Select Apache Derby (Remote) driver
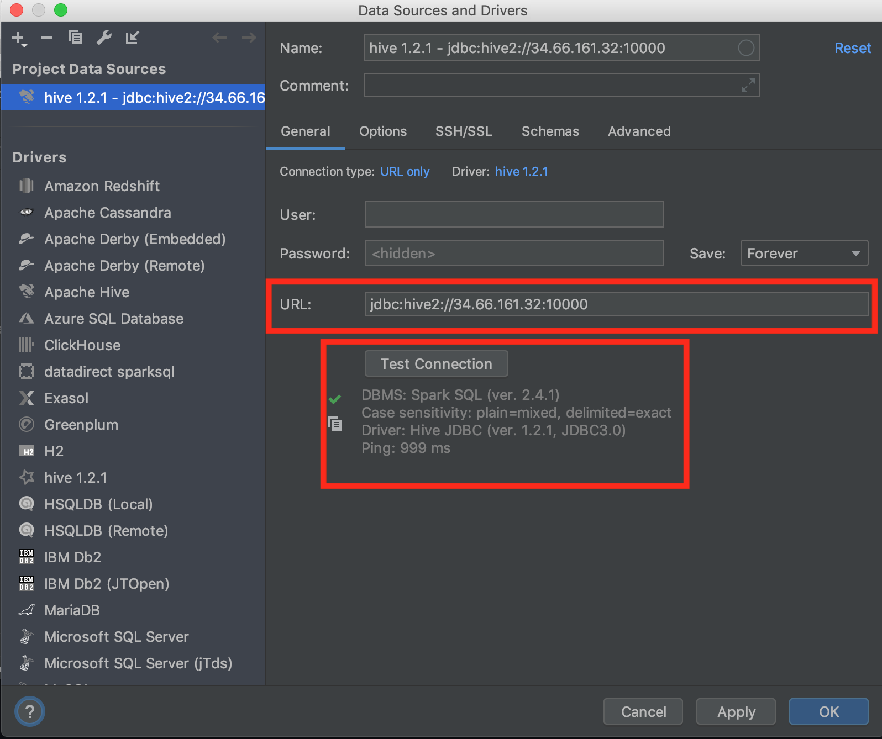 (x=133, y=266)
